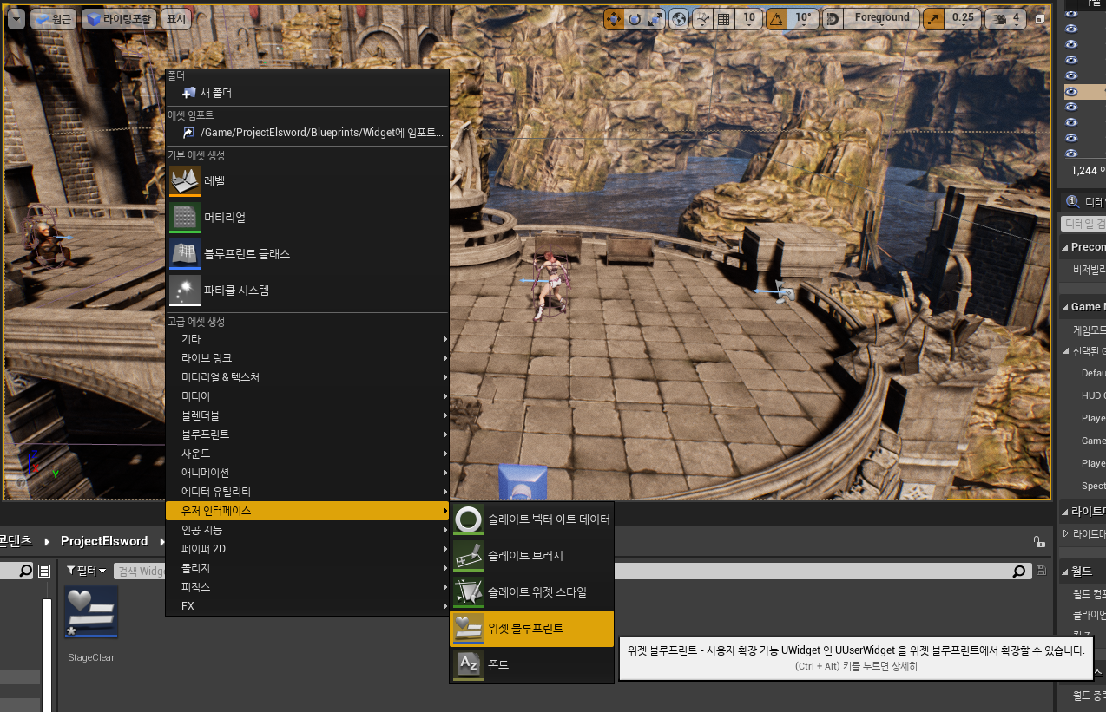1106x712 pixels.
Task: Open the 블루프린트 advanced asset submenu
Action: click(x=307, y=434)
